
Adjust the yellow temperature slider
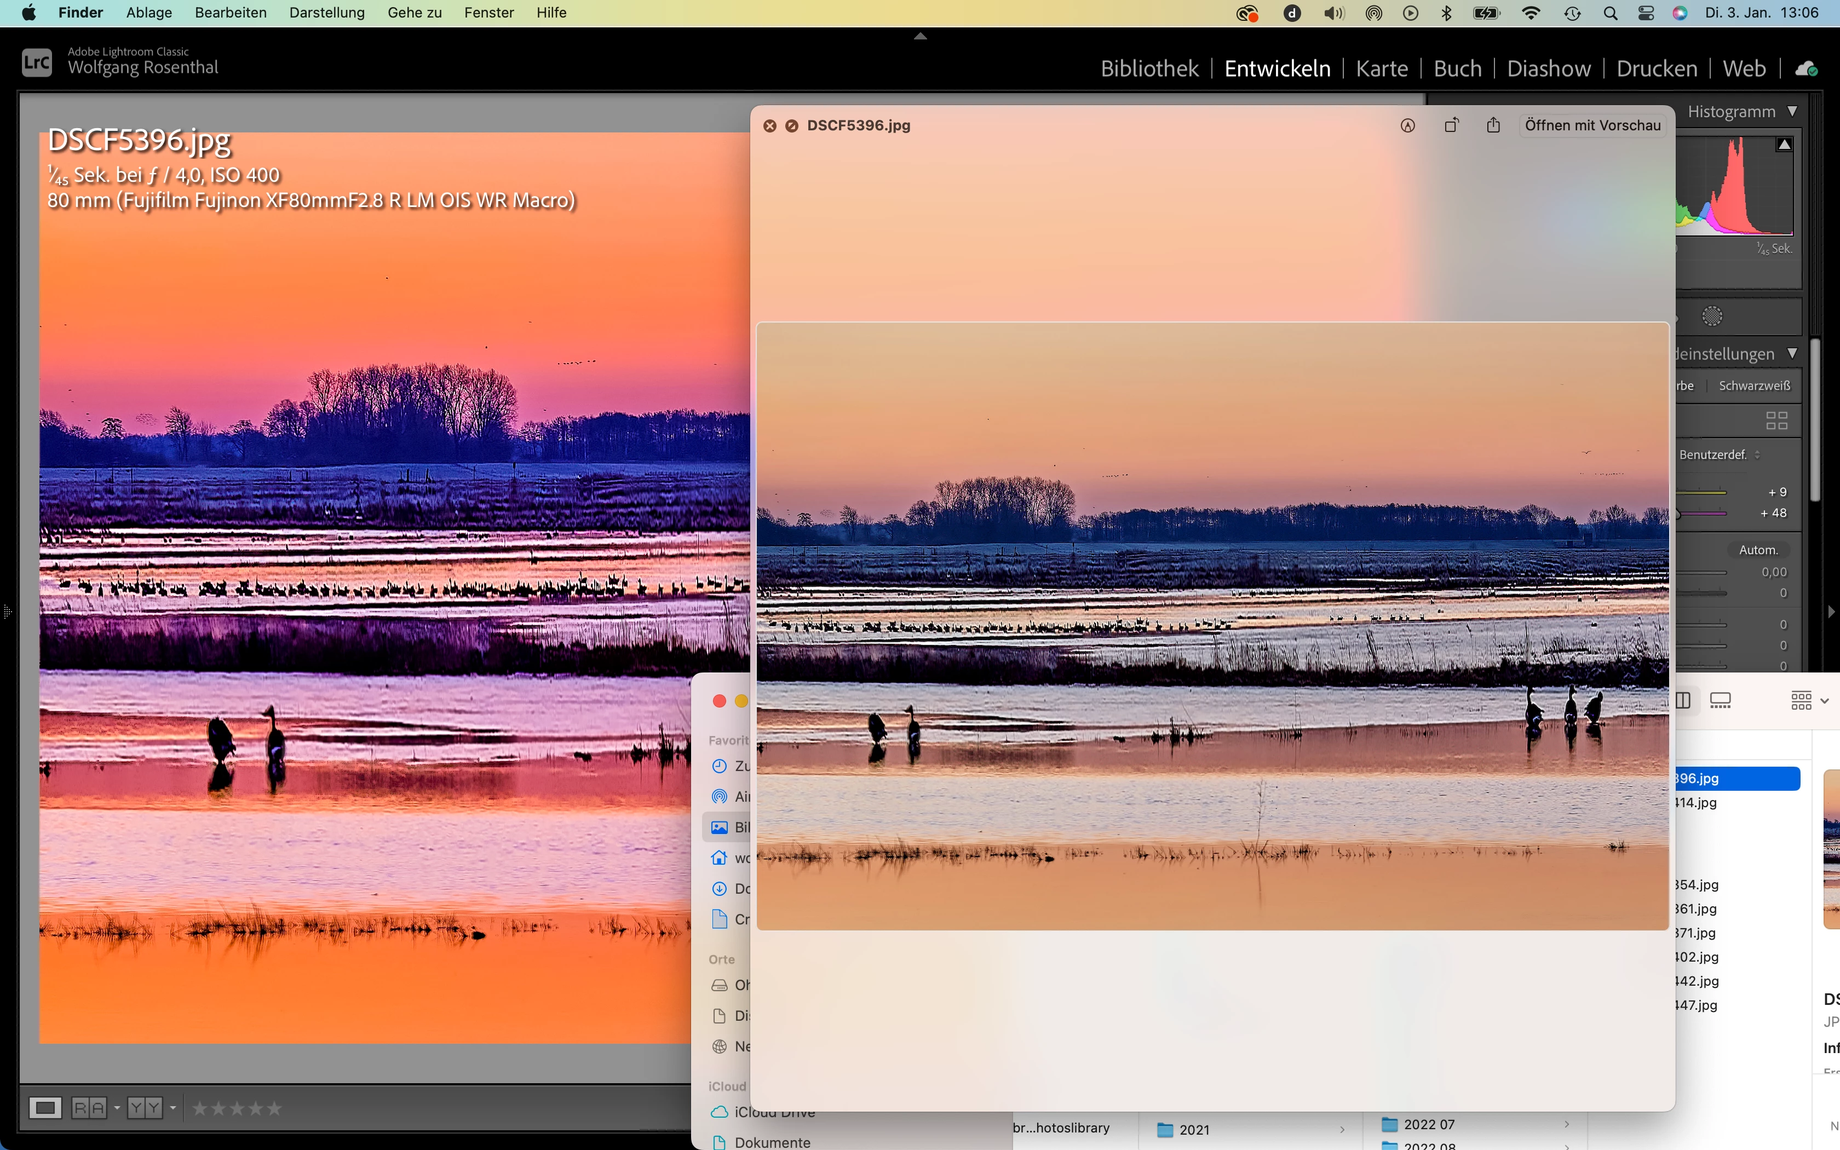coord(1701,492)
